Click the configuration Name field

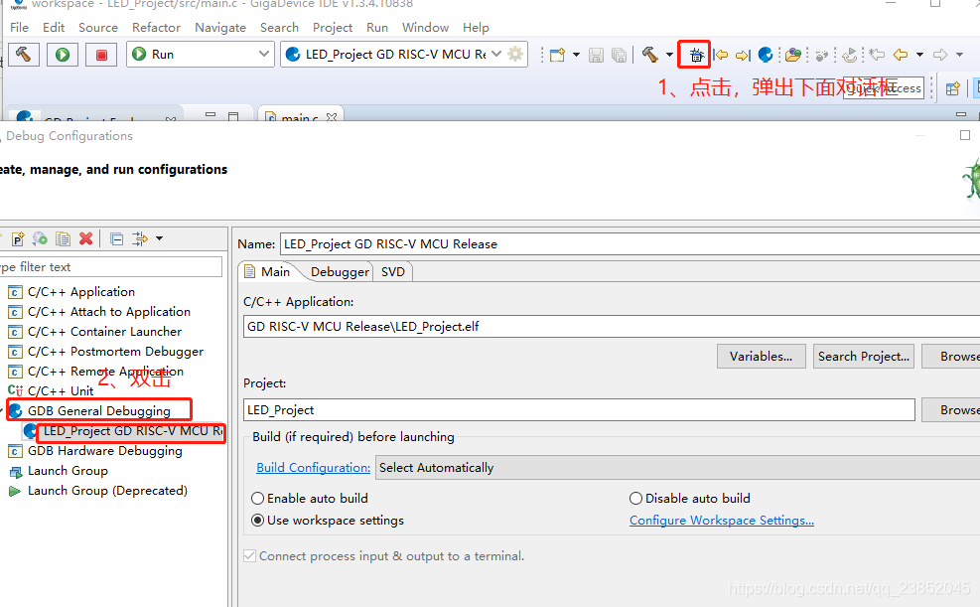[x=630, y=243]
